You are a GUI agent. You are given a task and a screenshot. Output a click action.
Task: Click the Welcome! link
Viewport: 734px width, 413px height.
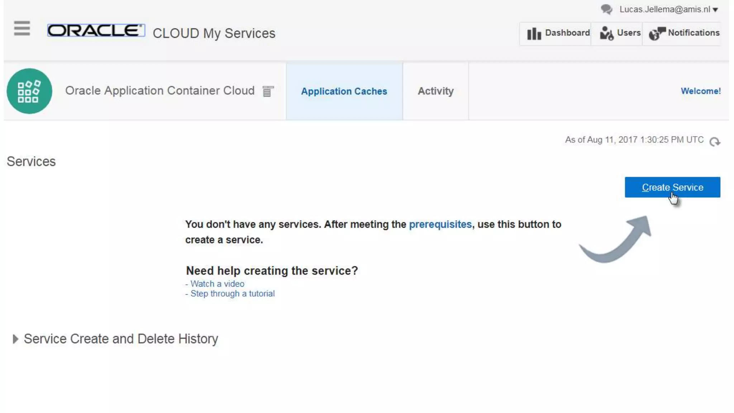[700, 91]
